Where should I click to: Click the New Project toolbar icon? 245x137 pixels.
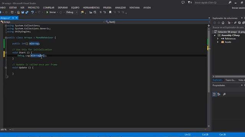coord(12,12)
